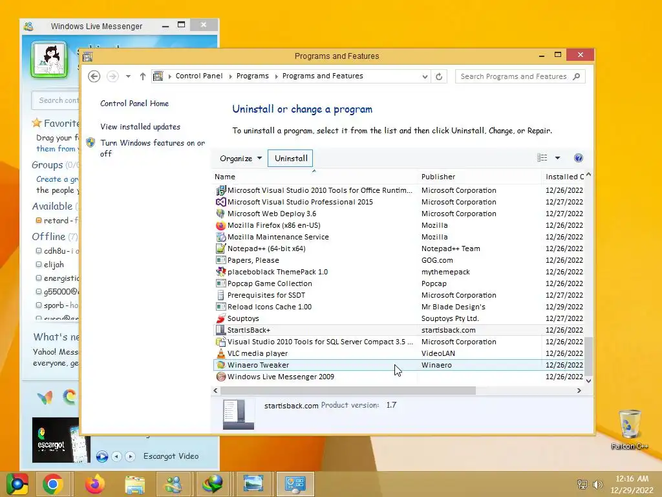Screen dimensions: 662x497
Task: Switch to Control Panel taskbar icon
Action: pos(295,484)
